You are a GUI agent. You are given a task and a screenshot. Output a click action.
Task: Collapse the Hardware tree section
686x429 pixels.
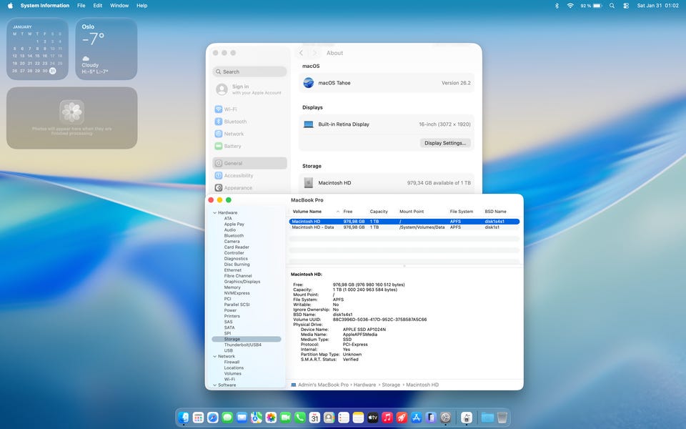tap(214, 213)
